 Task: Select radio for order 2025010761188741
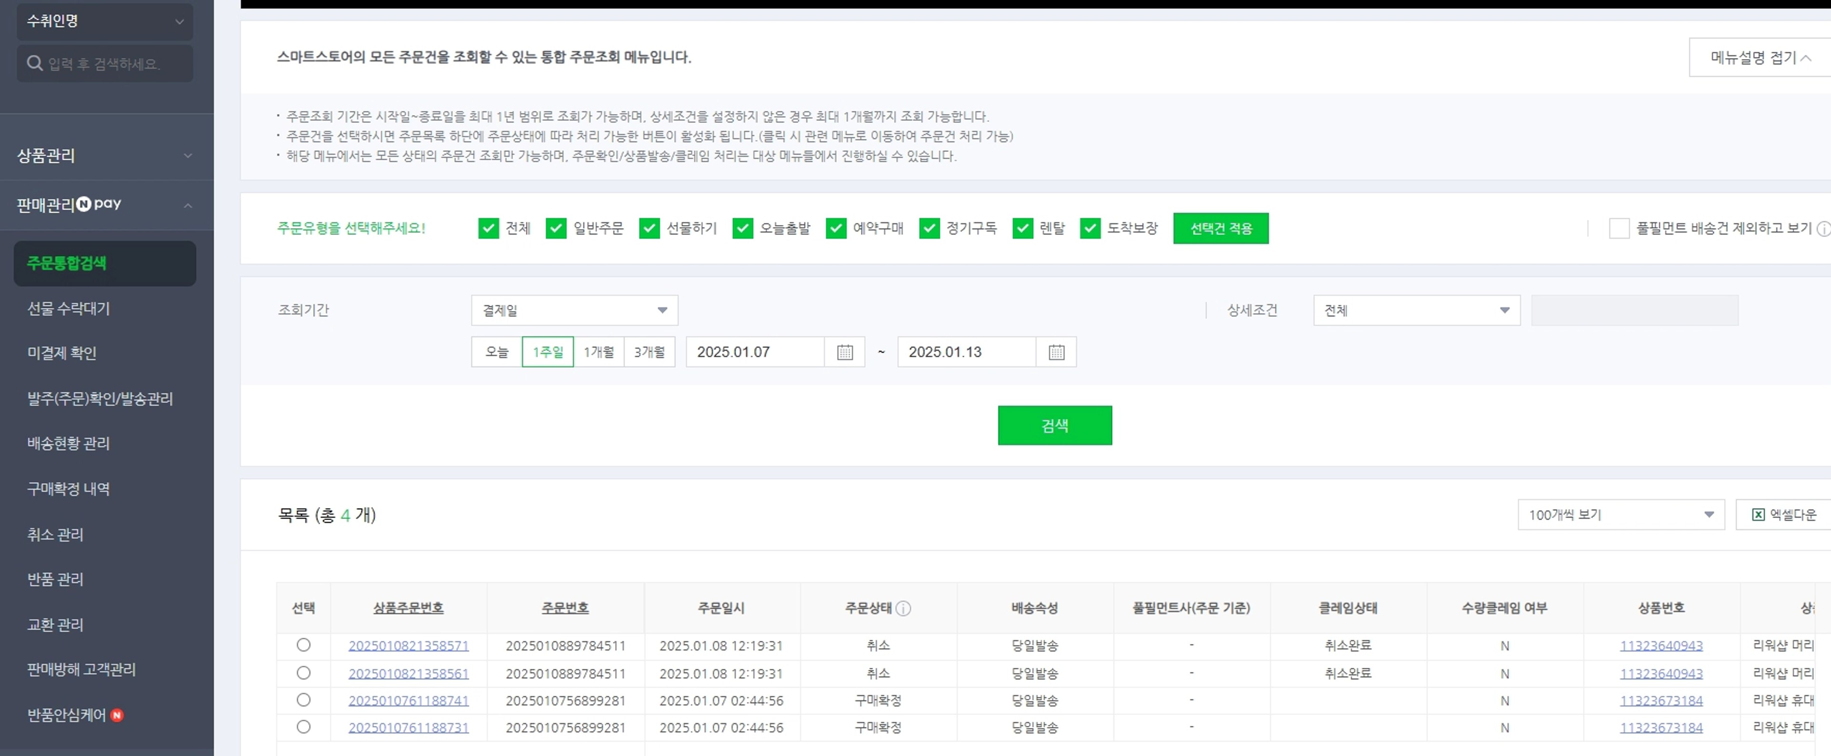[x=304, y=700]
